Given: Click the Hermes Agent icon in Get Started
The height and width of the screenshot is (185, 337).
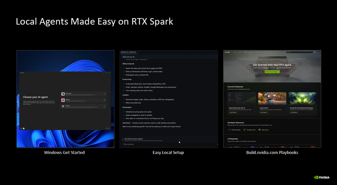Looking at the screenshot, I should [63, 94].
